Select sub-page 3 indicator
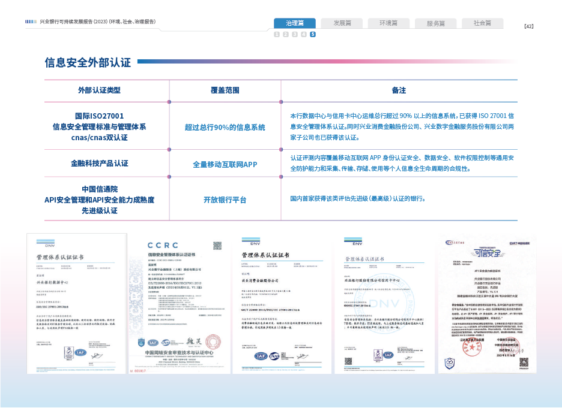 295,35
